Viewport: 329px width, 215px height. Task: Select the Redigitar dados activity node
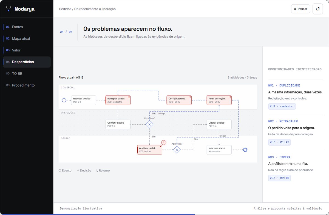[118, 100]
